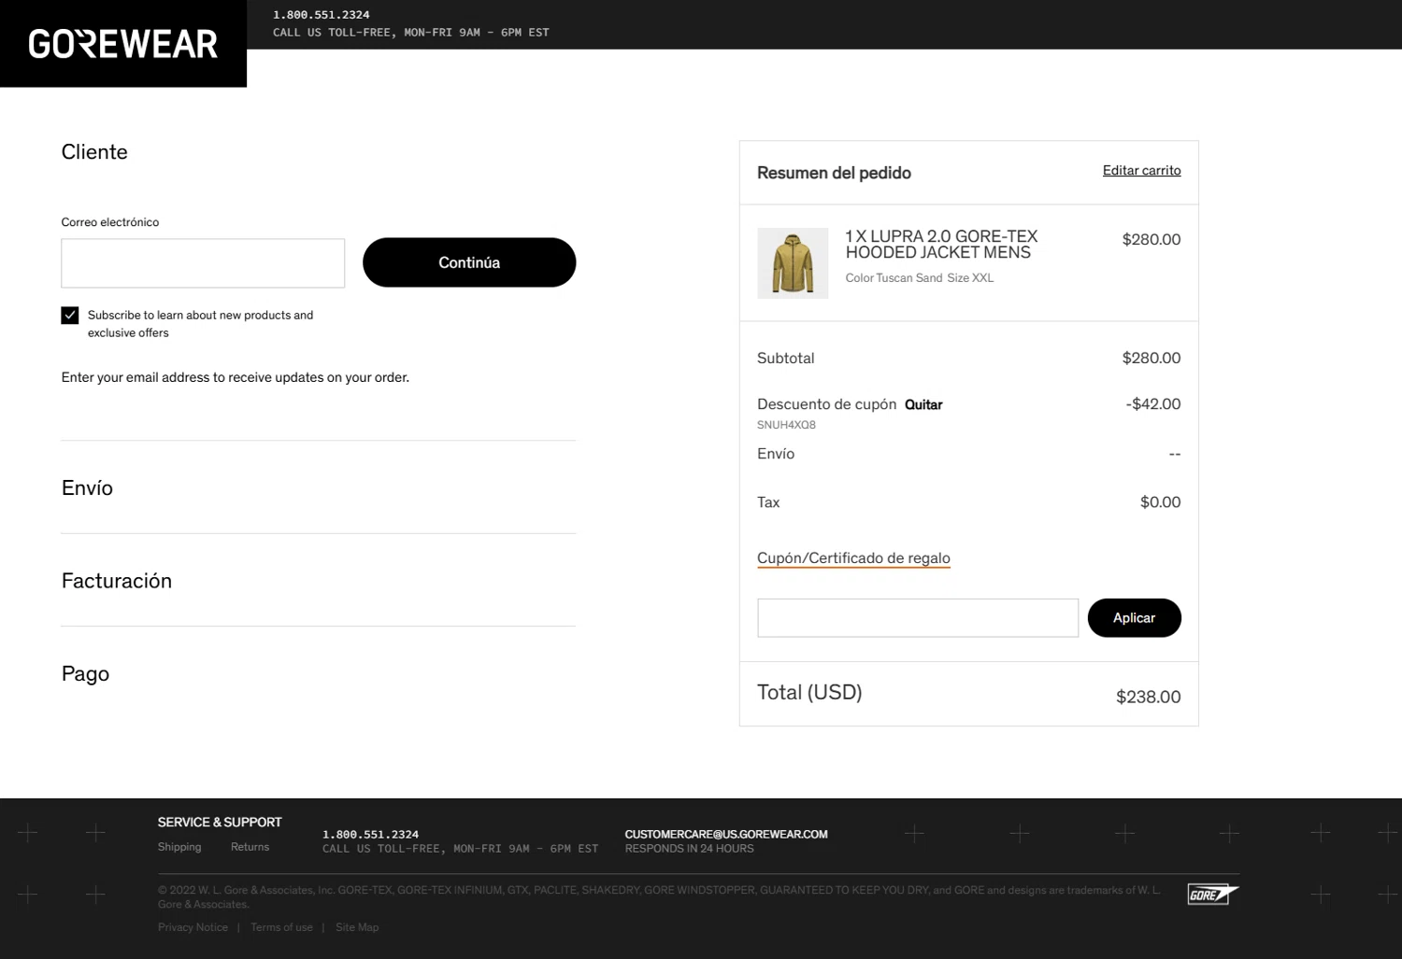The image size is (1402, 959).
Task: Open the GOREWEAR logo homepage
Action: pyautogui.click(x=123, y=44)
